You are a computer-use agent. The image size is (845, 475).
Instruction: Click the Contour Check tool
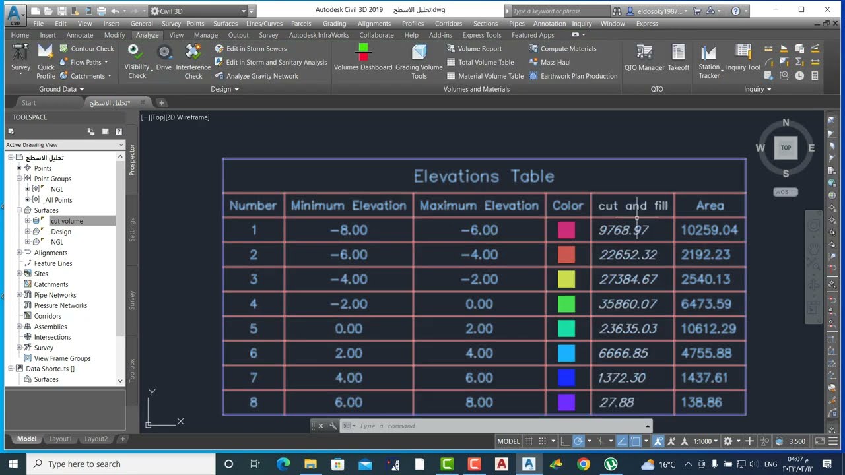click(x=86, y=48)
